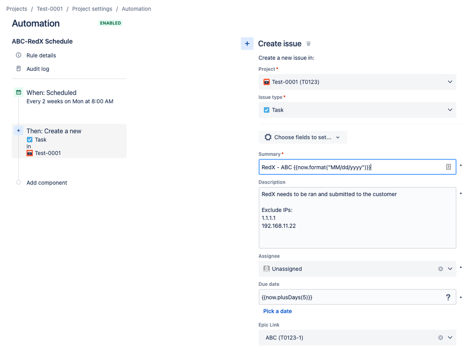This screenshot has height=346, width=462.
Task: Clear the Unassigned assignee with the x icon
Action: coord(441,269)
